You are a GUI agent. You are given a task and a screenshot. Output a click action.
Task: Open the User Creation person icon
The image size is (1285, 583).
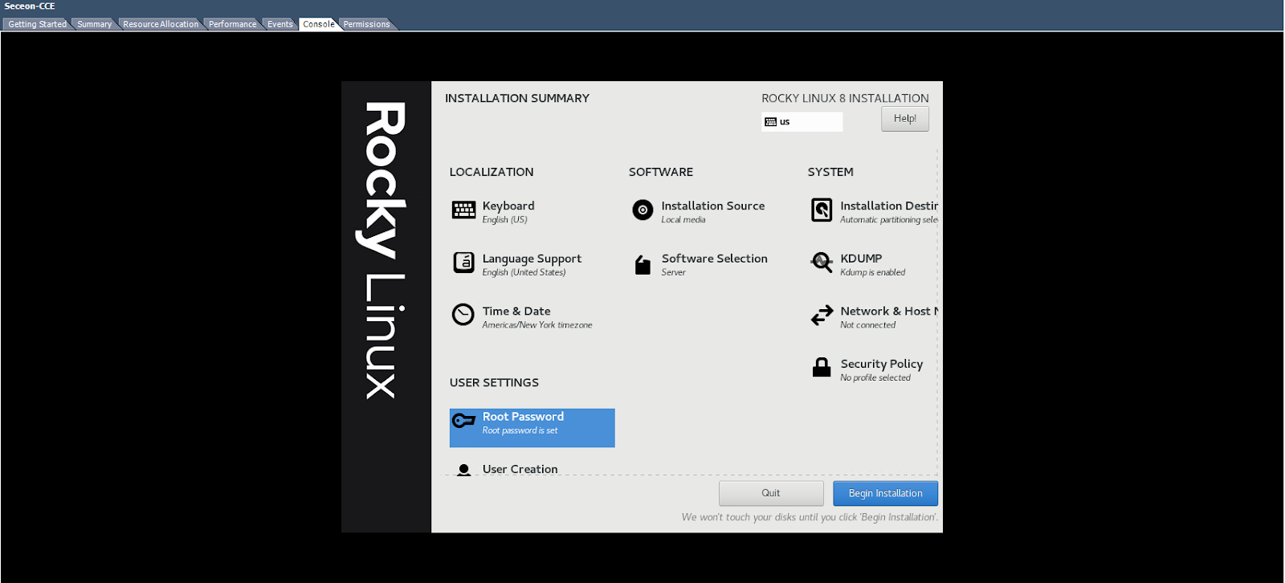pyautogui.click(x=463, y=470)
